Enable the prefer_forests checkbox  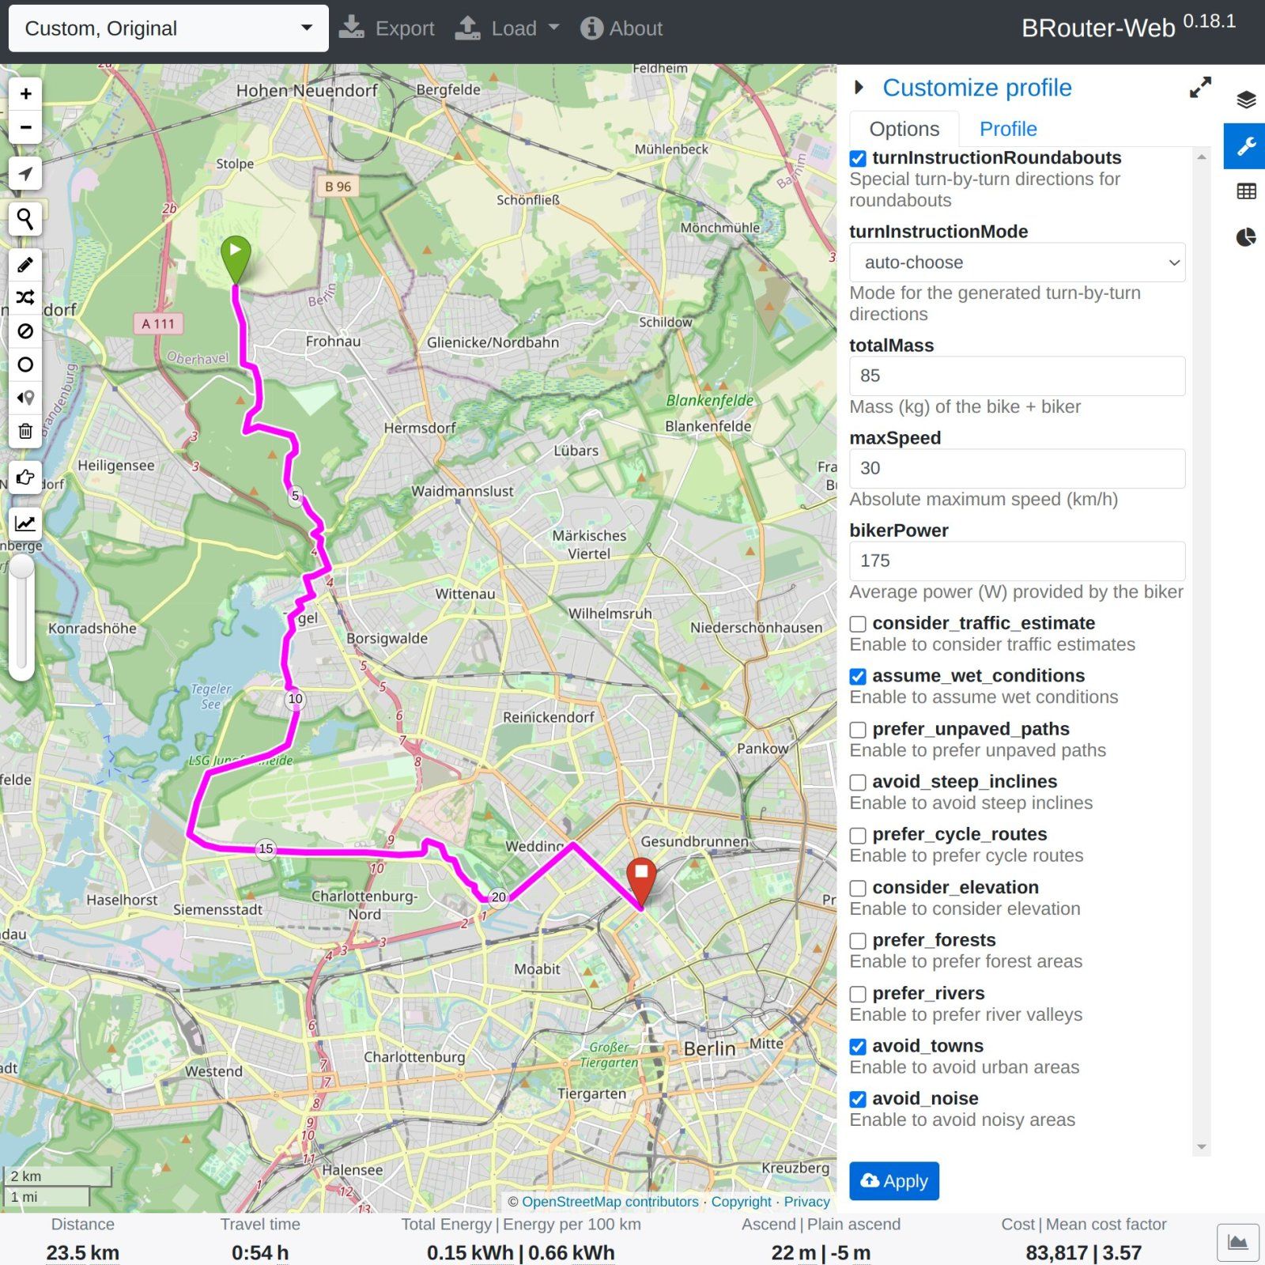point(858,941)
